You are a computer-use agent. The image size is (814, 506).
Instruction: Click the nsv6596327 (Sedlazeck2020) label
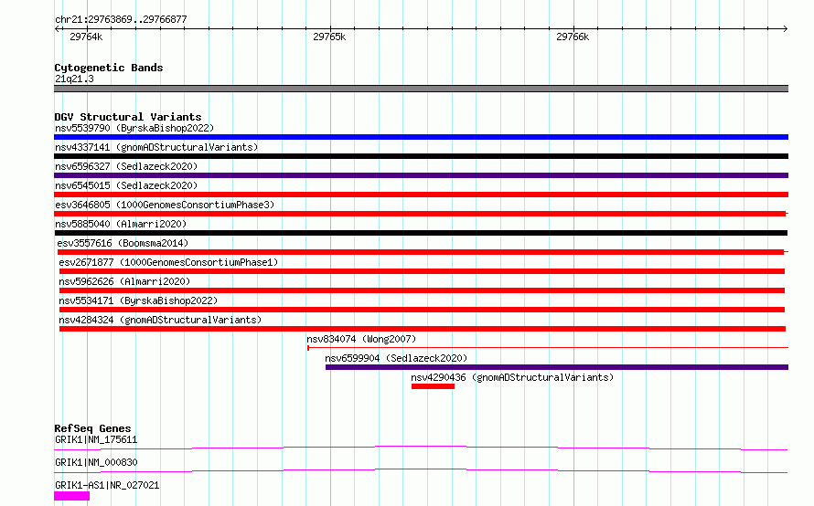tap(126, 166)
